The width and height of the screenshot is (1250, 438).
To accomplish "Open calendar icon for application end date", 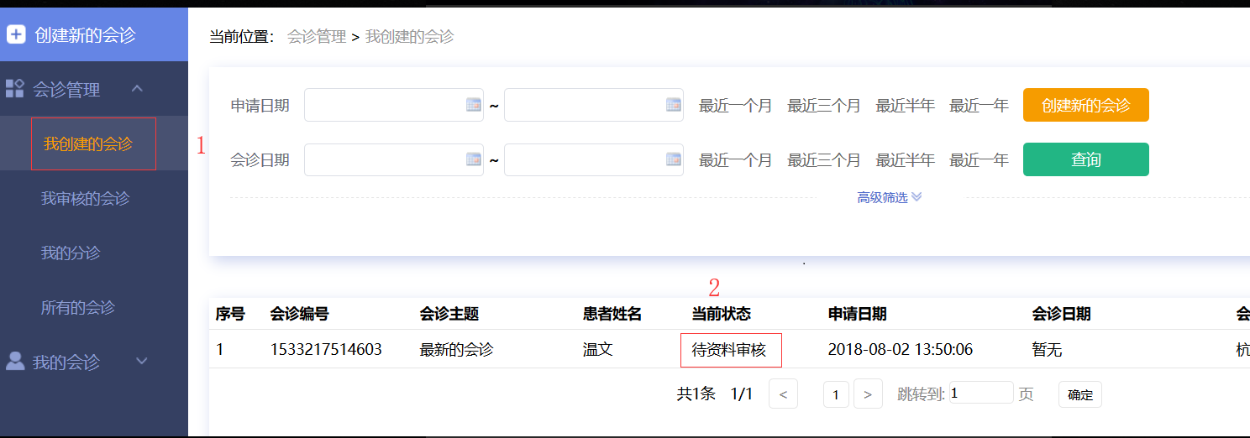I will coord(673,105).
